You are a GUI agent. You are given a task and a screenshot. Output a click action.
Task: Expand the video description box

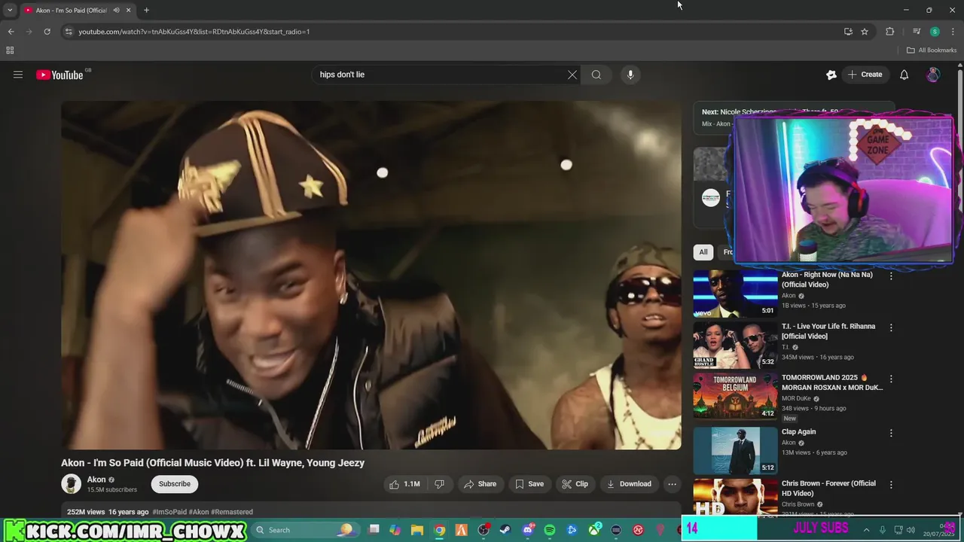pyautogui.click(x=371, y=511)
